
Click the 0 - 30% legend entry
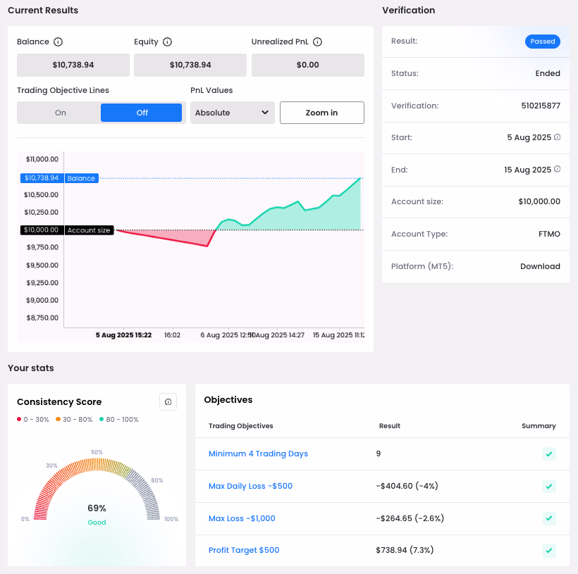pos(33,419)
